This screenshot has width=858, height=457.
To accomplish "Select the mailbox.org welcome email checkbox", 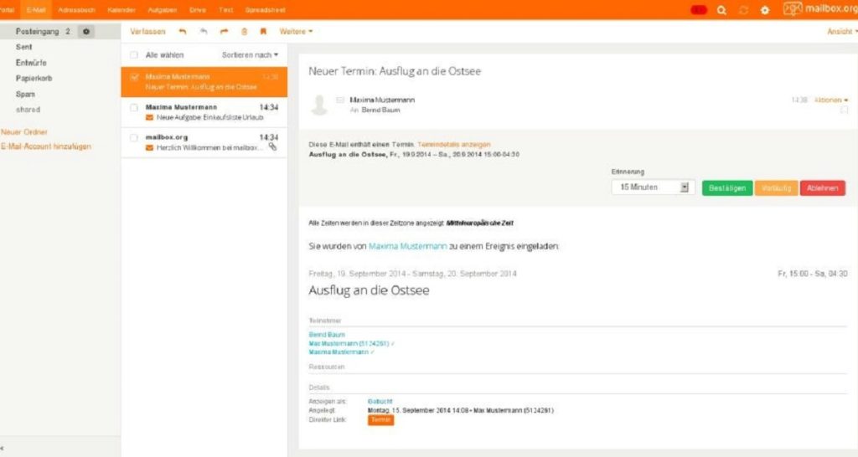I will coord(134,137).
